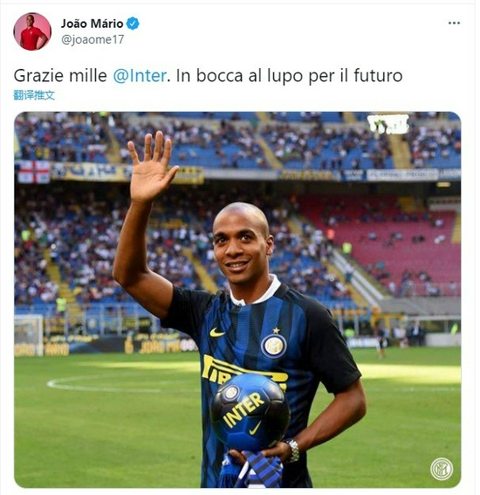Click the waving raised hand in photo
The height and width of the screenshot is (495, 480).
point(152,168)
